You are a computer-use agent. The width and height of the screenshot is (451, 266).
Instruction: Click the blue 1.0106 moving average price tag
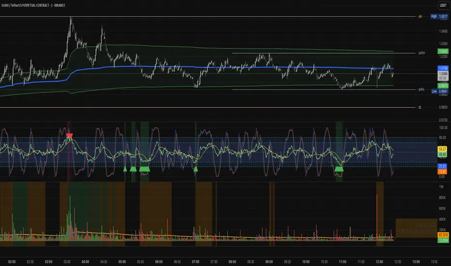pos(444,68)
